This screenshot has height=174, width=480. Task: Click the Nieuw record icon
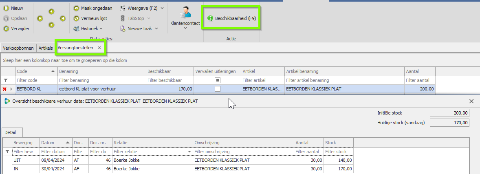point(6,8)
